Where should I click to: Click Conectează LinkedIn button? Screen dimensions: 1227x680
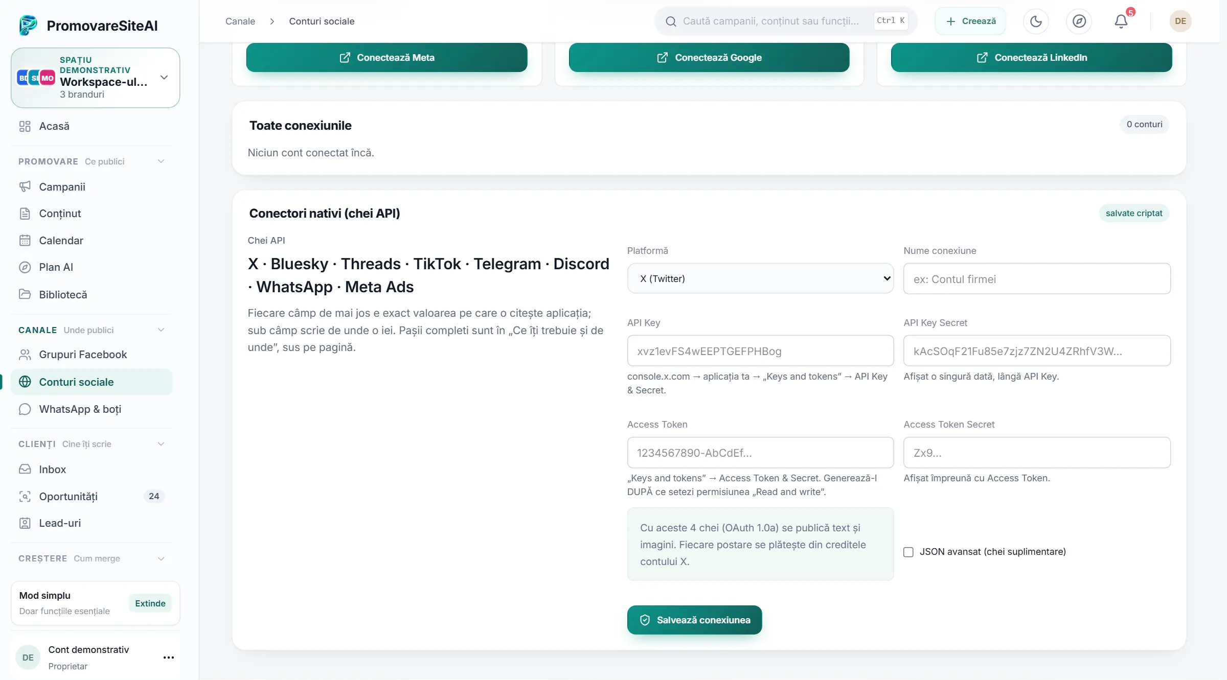(1031, 57)
